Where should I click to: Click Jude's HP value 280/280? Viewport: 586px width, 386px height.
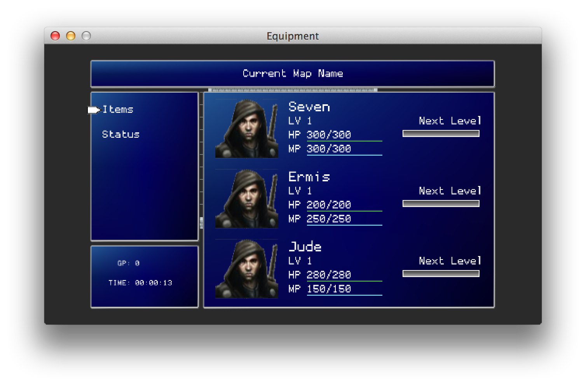(x=329, y=275)
